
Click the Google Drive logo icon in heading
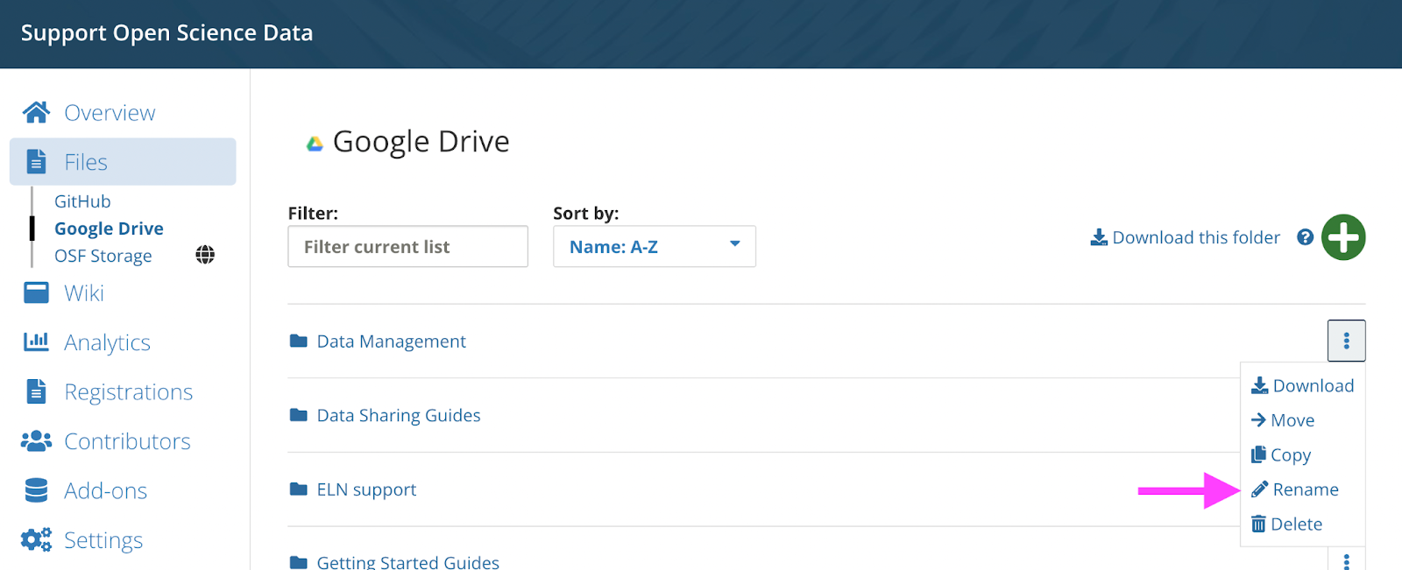pos(315,144)
